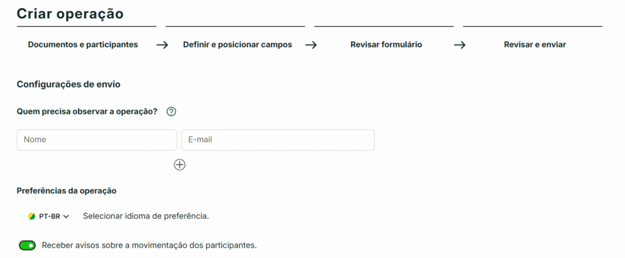Click arrow after Definir e posicionar campos

click(311, 44)
